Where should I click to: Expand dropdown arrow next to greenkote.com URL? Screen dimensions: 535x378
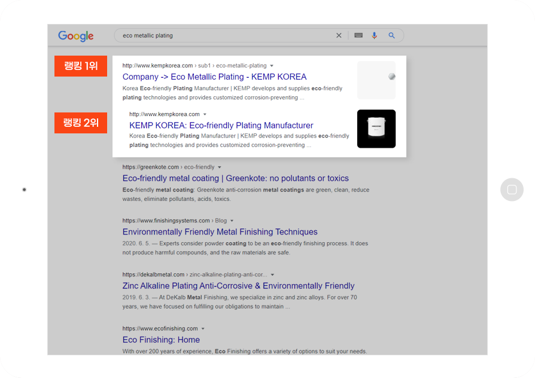point(220,167)
